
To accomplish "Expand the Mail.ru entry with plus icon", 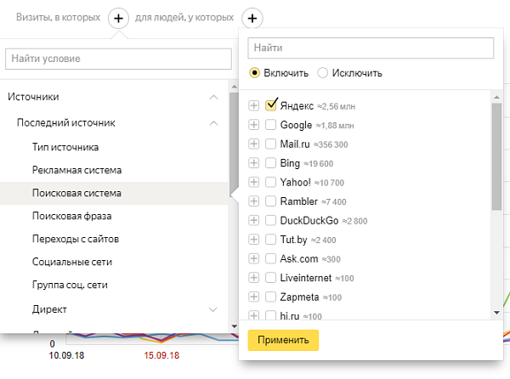I will click(253, 144).
